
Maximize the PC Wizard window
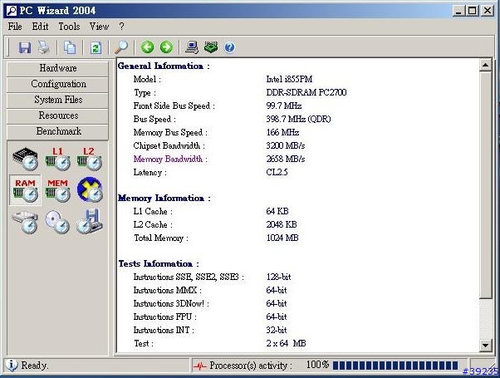coord(473,11)
